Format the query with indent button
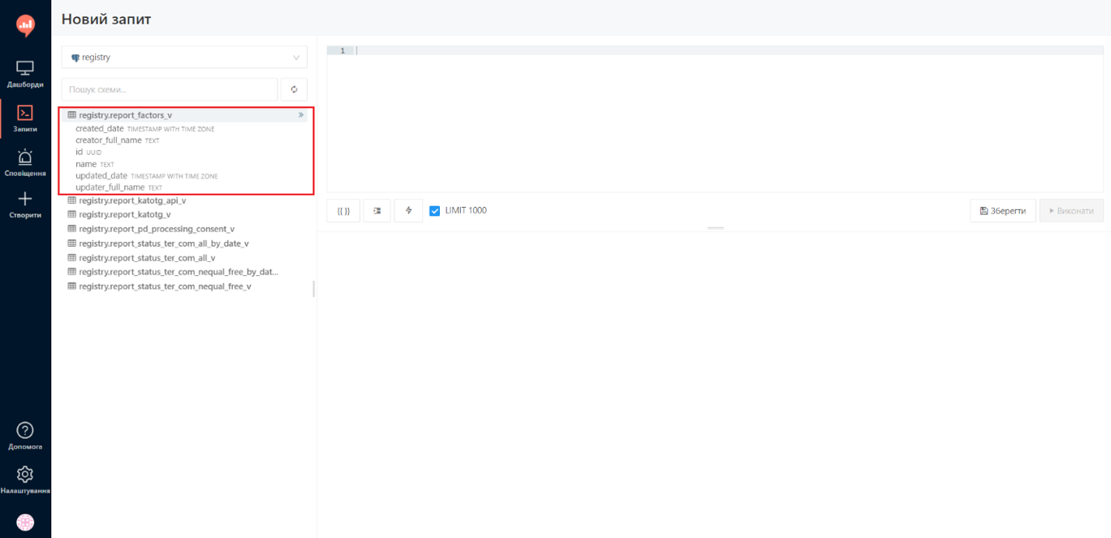 pyautogui.click(x=377, y=211)
